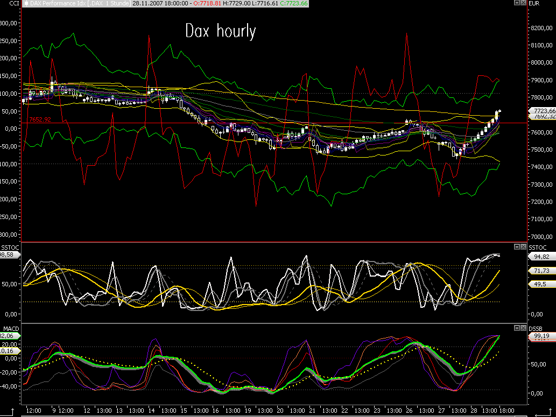Close the main DAX price chart panel
Screen dimensions: 556x417
pos(523,3)
